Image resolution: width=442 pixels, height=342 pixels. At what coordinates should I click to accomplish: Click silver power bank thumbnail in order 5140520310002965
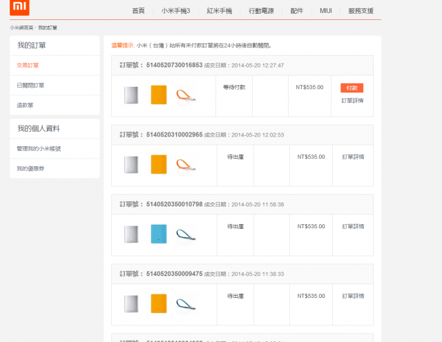131,165
